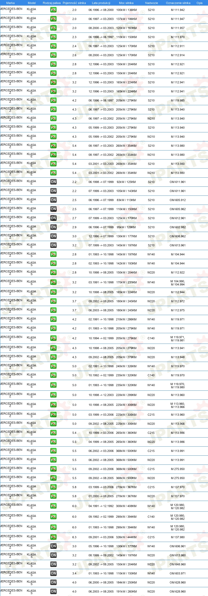This screenshot has height=596, width=208.
Task: Select the PB fuel icon beside M 111.957
Action: click(x=53, y=28)
